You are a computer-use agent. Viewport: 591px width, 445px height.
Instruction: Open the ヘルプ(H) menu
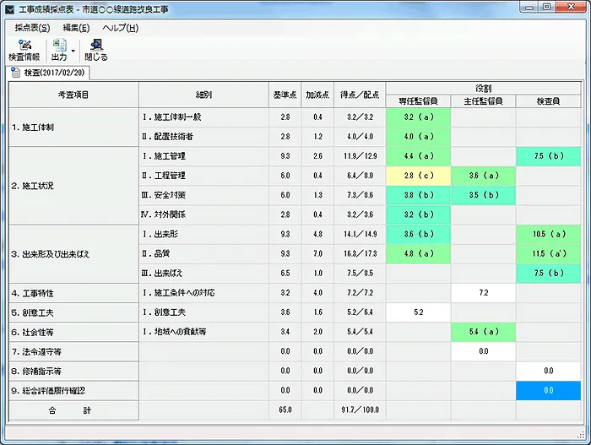point(120,28)
